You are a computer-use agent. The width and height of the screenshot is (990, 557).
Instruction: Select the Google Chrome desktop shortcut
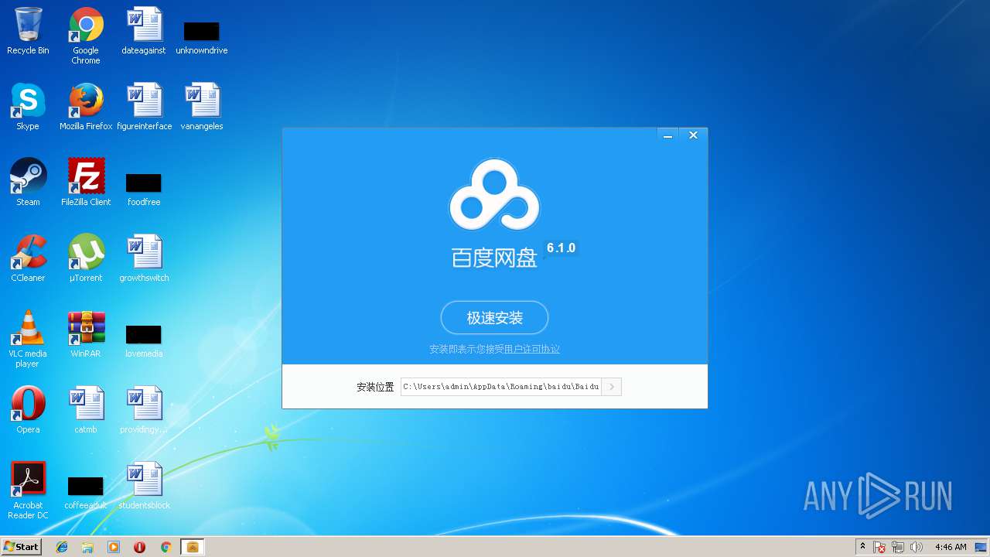(86, 36)
